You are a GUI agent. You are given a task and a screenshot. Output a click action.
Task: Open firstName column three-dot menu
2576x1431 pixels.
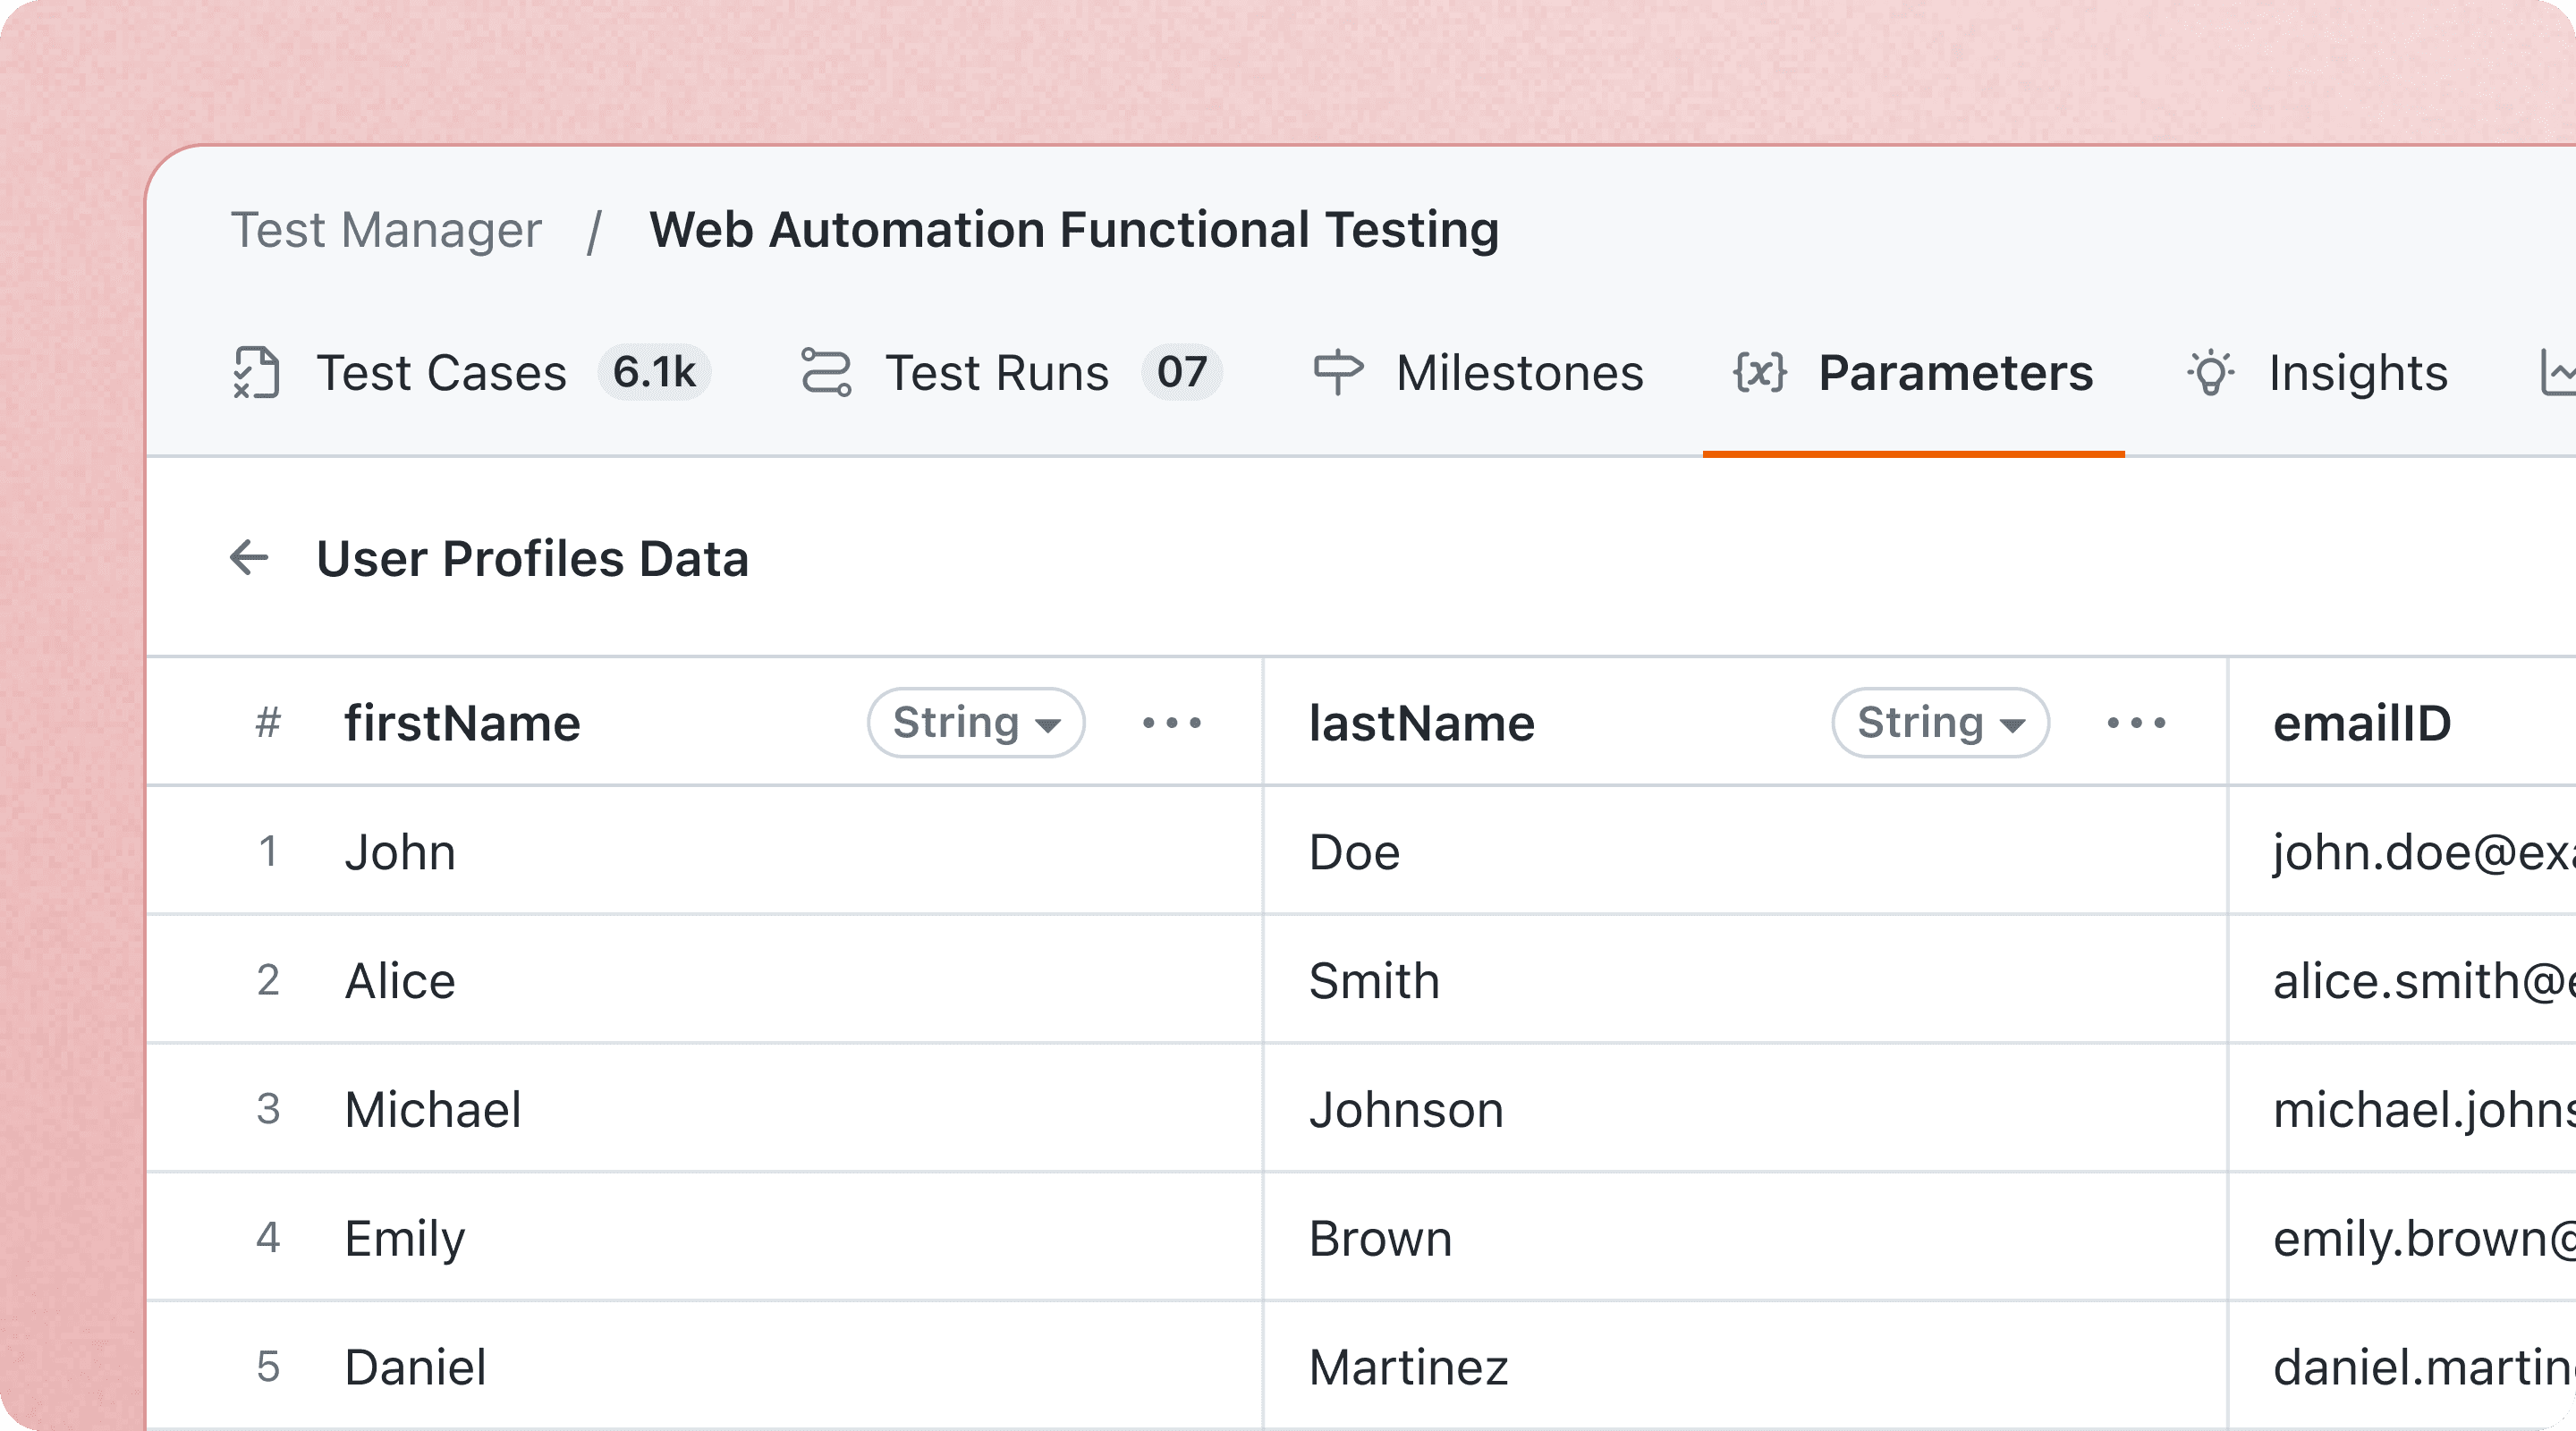(x=1172, y=723)
